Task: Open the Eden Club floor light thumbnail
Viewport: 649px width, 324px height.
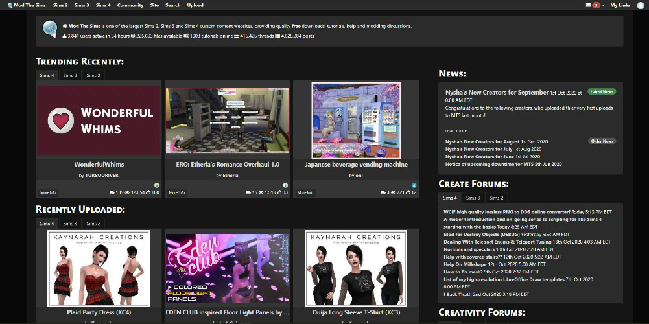Action: 227,268
